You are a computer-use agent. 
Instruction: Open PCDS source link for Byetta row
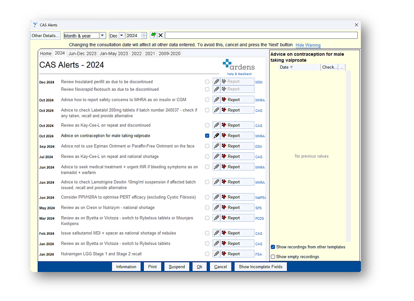(260, 218)
